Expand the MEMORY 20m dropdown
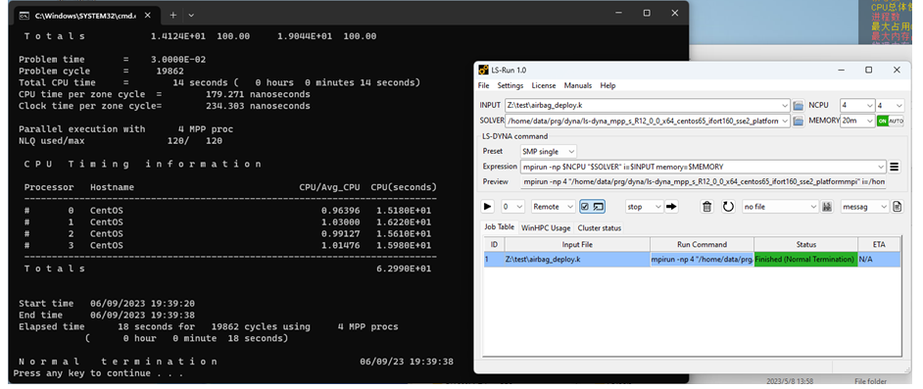This screenshot has height=389, width=923. [857, 121]
